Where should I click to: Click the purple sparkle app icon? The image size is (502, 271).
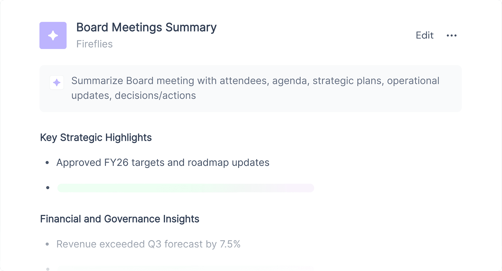click(53, 35)
